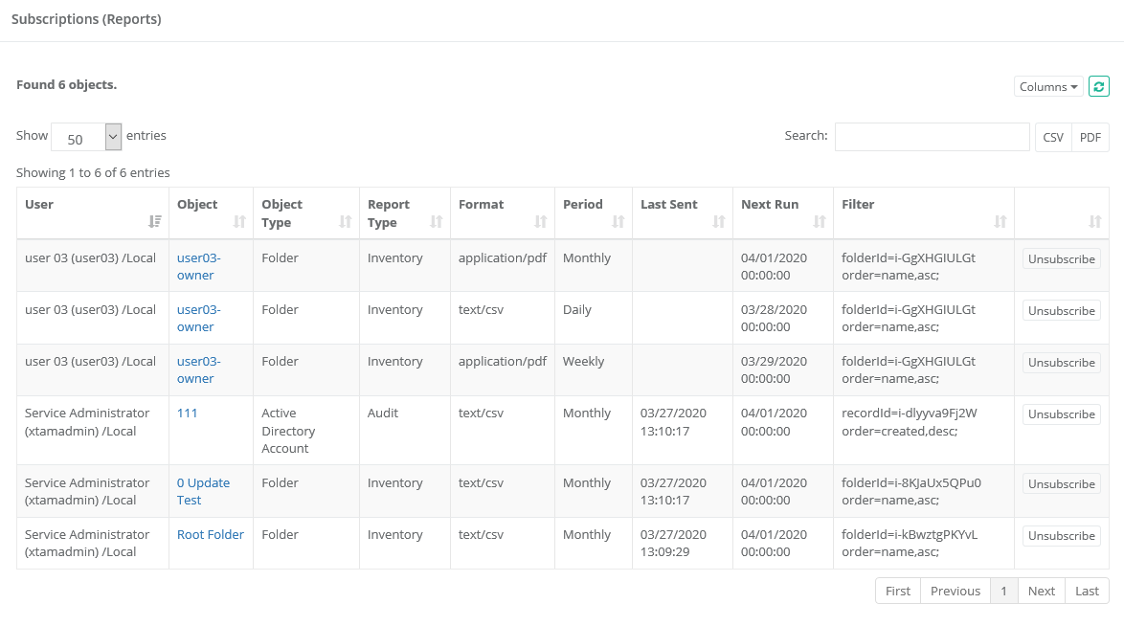Go to the Next page of results
The width and height of the screenshot is (1124, 626).
pos(1041,591)
